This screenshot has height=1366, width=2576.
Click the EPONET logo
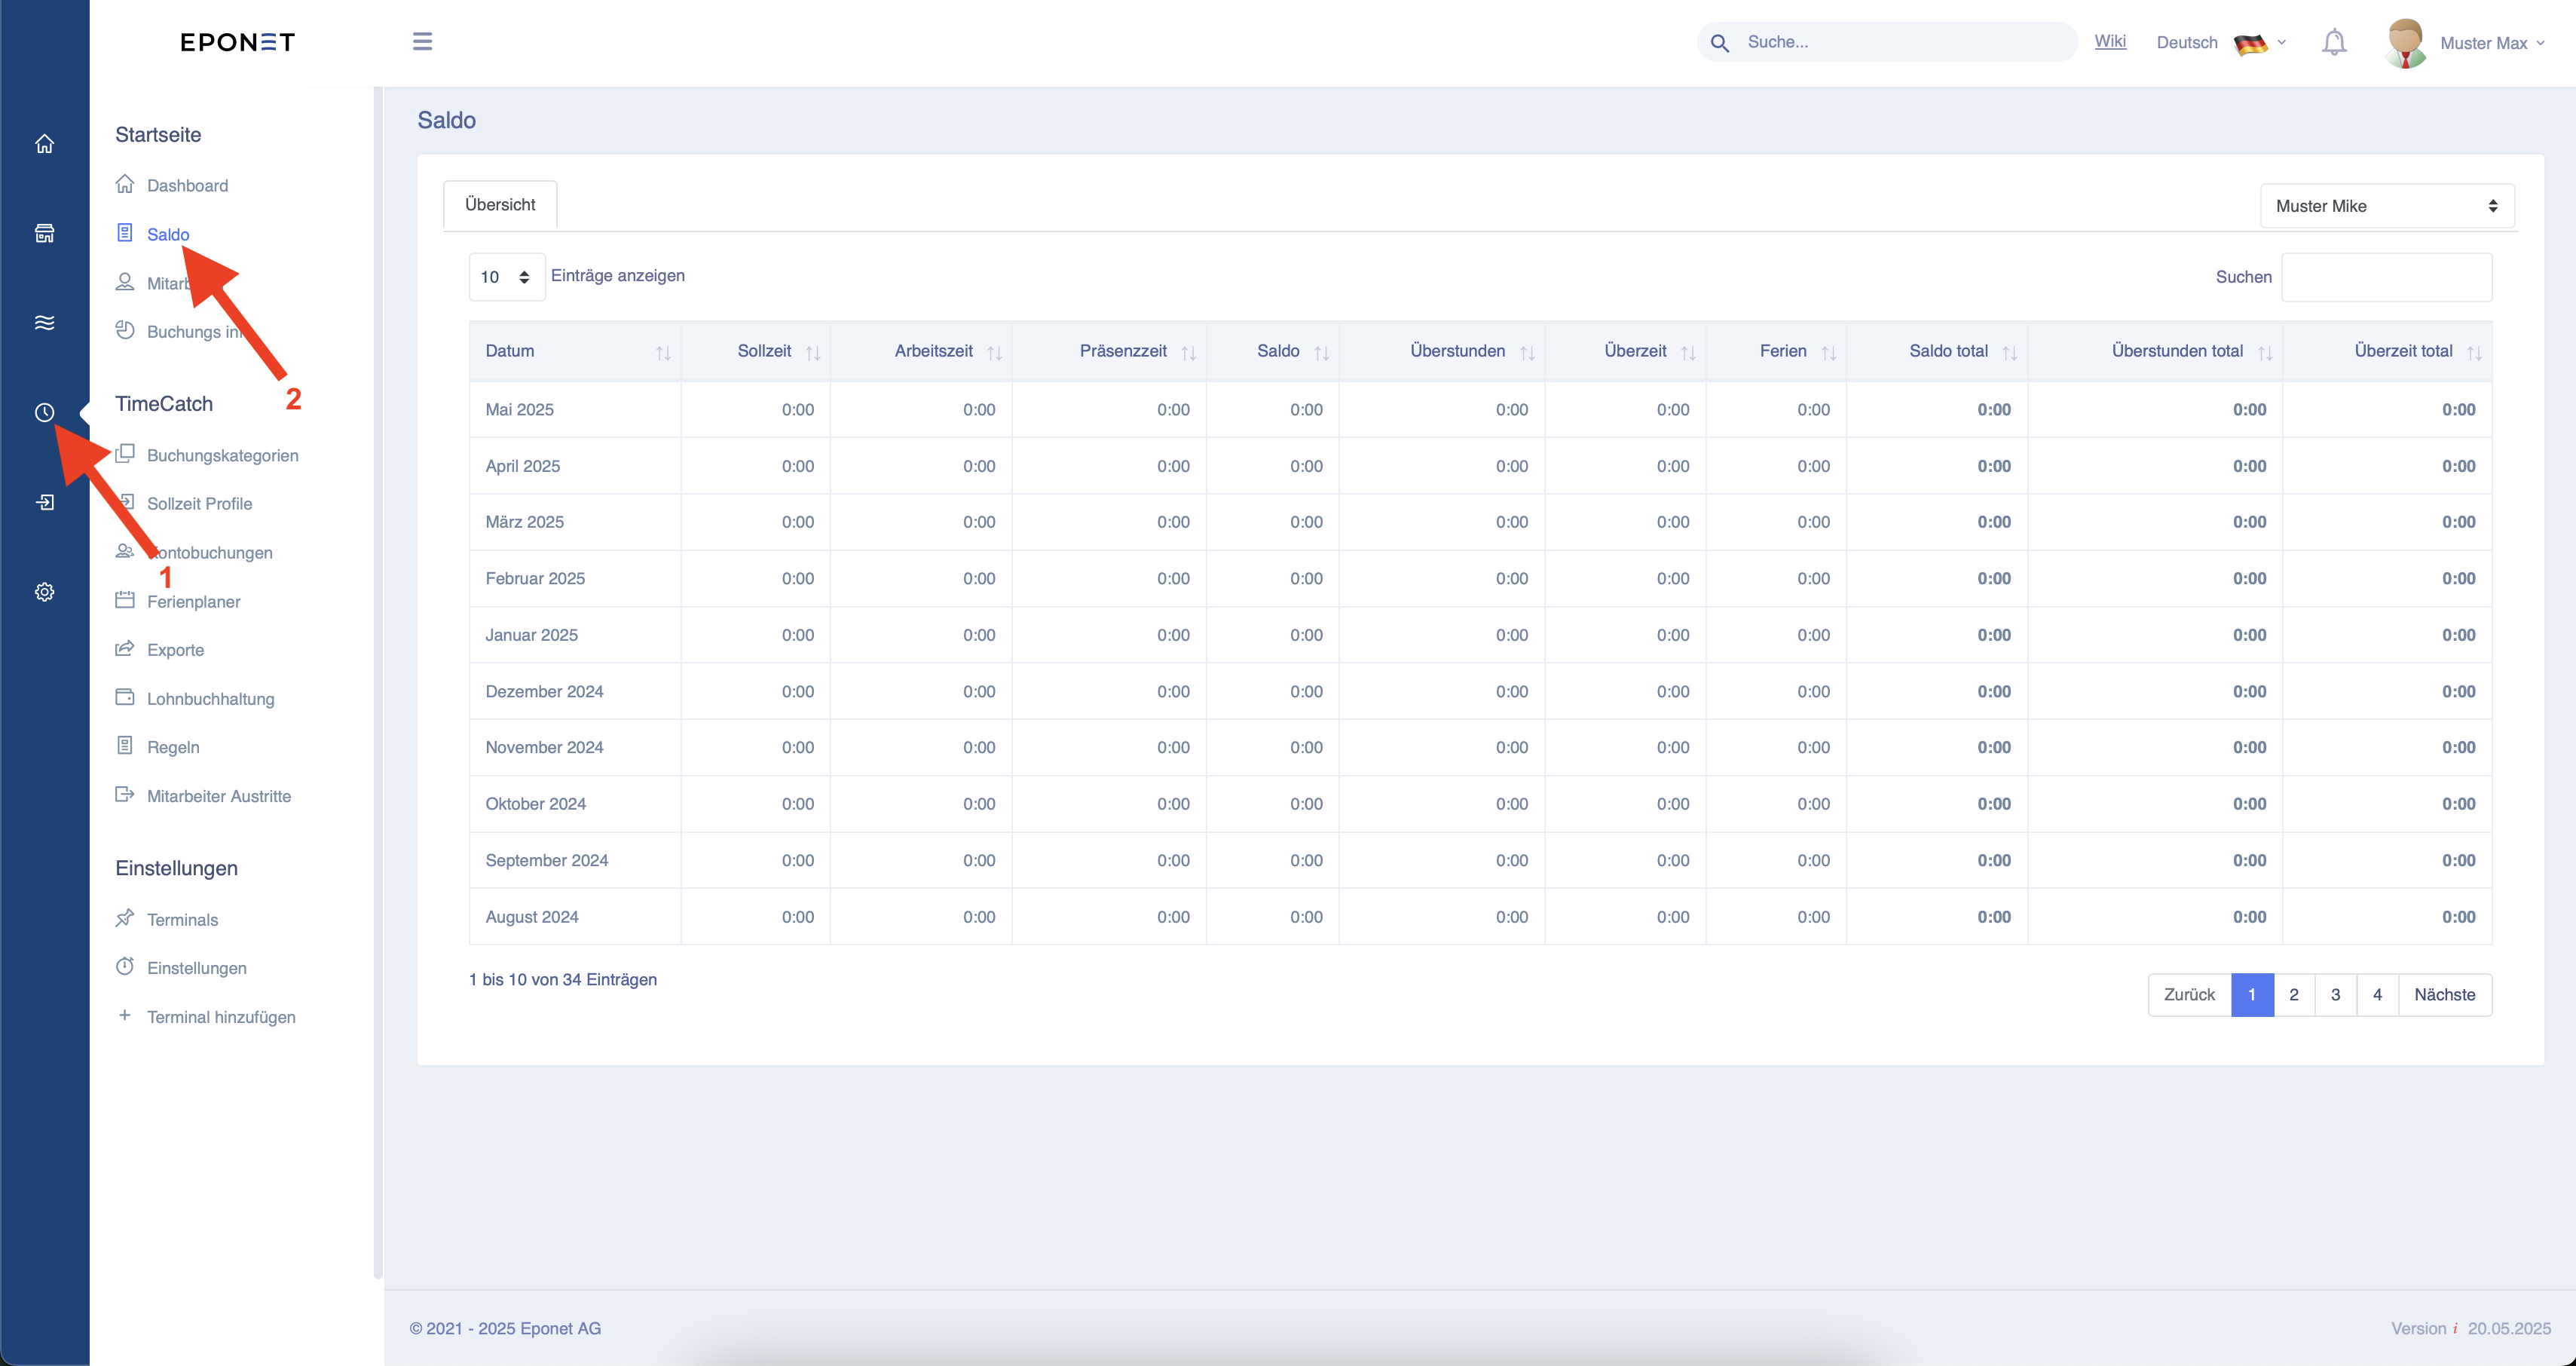tap(237, 42)
